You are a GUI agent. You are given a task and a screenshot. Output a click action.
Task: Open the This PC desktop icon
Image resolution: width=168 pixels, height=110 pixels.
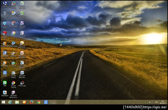point(5,4)
